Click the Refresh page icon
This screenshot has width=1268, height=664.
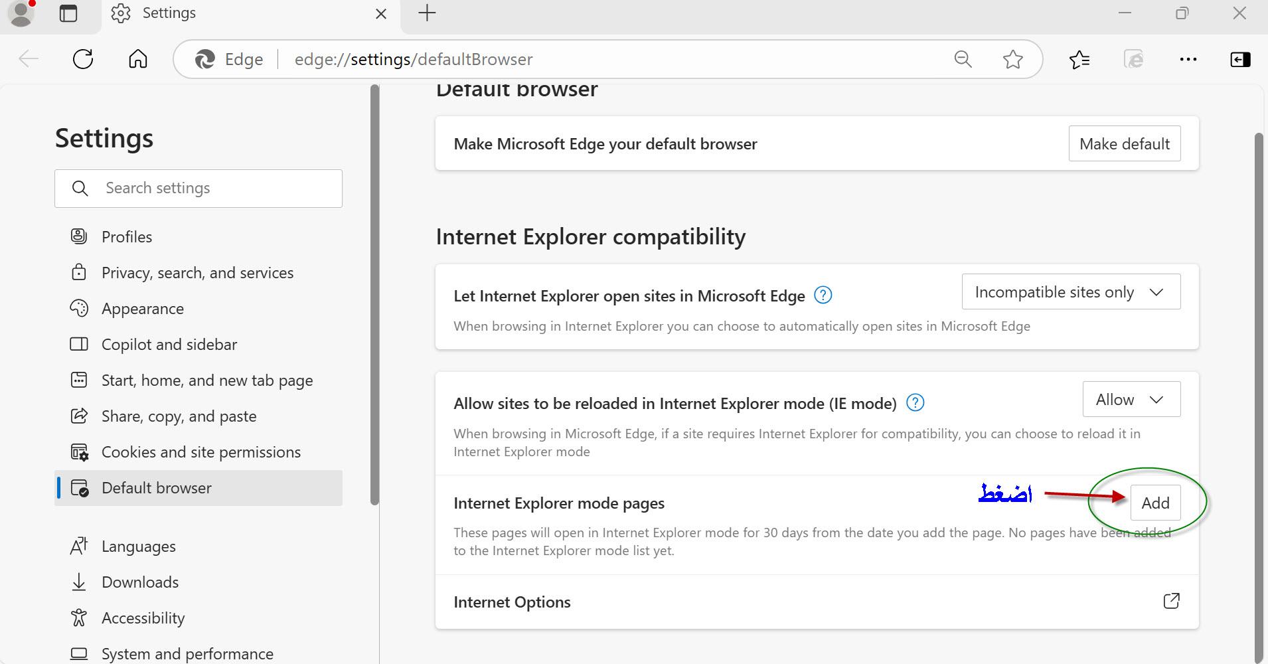click(x=83, y=59)
